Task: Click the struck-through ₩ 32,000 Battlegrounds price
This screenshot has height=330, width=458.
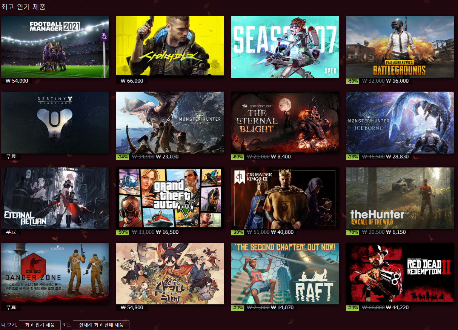Action: point(373,81)
